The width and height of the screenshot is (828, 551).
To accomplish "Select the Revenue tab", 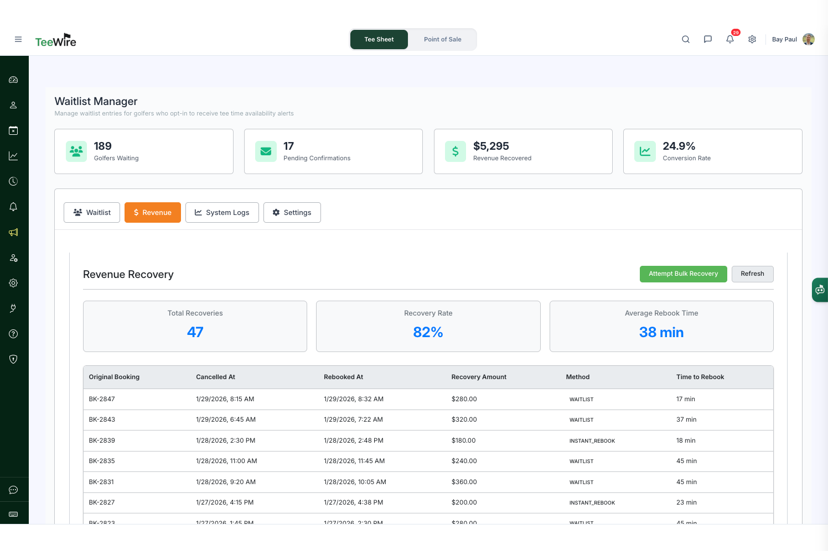I will click(153, 212).
